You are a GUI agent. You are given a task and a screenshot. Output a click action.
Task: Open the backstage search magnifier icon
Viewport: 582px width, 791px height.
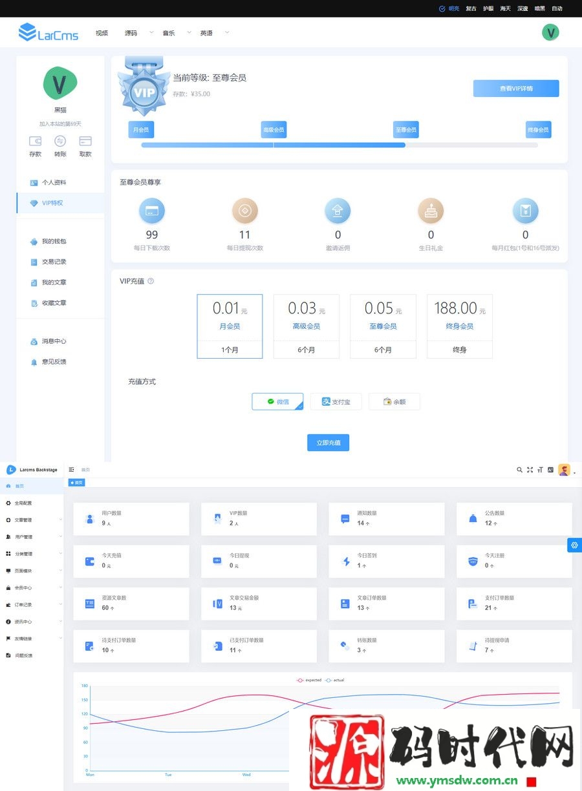[x=519, y=470]
